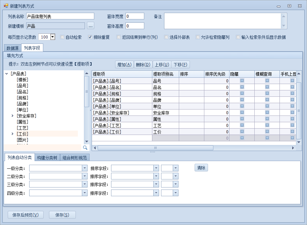307x225 pixels.
Task: Open sort order dropdown for 二级分类
Action: (175, 176)
